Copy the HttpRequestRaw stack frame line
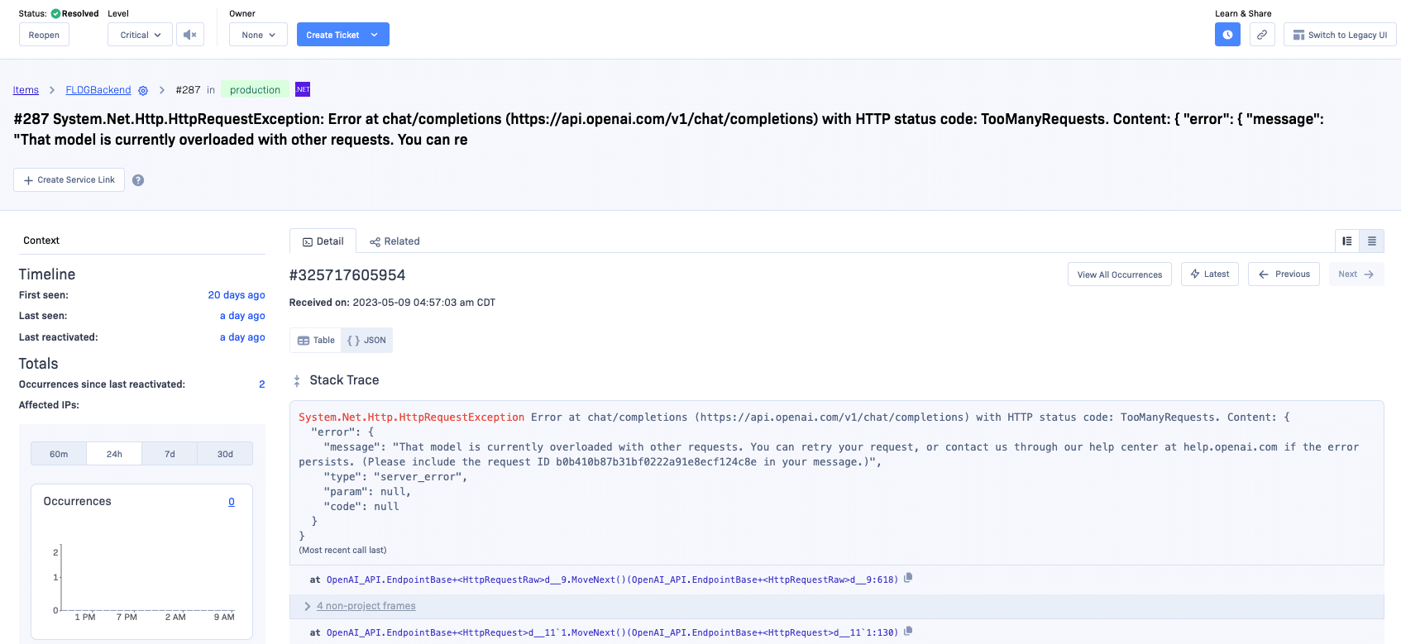Viewport: 1401px width, 644px height. coord(908,579)
